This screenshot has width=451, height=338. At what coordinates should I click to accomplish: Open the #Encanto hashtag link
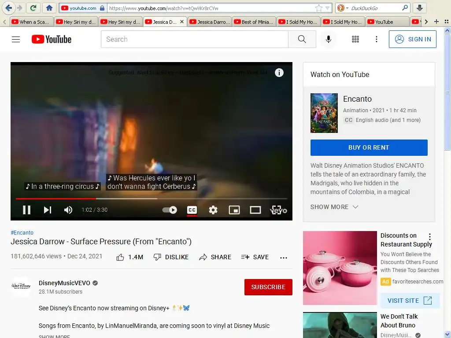point(22,232)
